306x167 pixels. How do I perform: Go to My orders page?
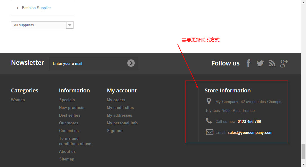pyautogui.click(x=116, y=100)
